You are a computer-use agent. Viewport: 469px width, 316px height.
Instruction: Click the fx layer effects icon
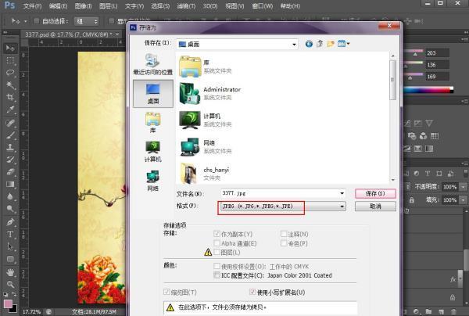pyautogui.click(x=453, y=279)
